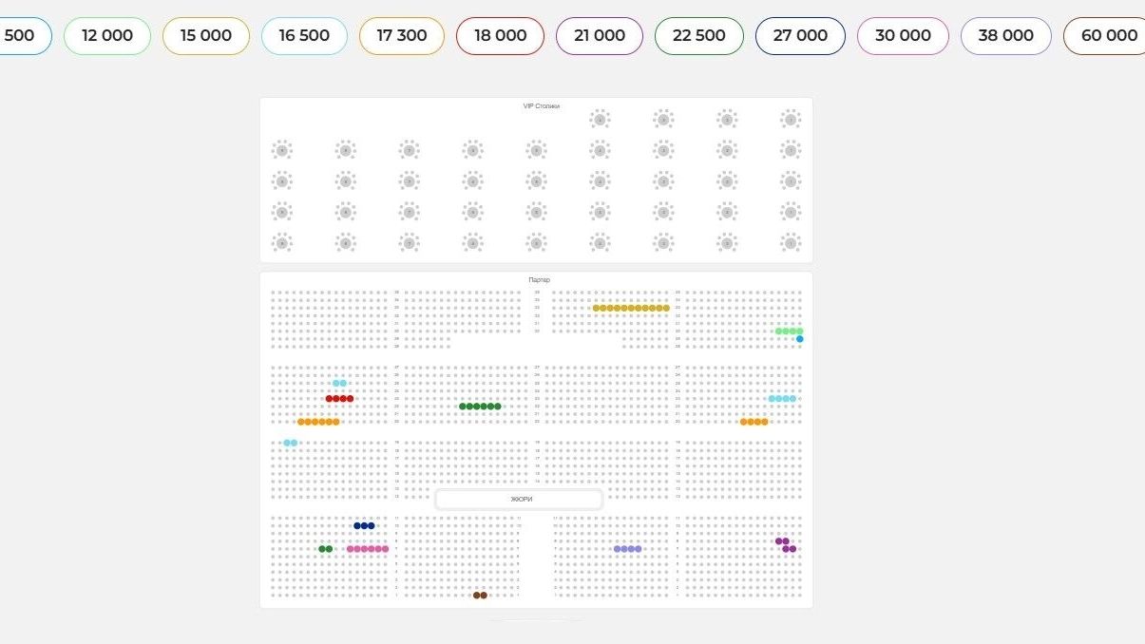Select the 30 000 price filter
This screenshot has height=644, width=1145.
coord(903,36)
